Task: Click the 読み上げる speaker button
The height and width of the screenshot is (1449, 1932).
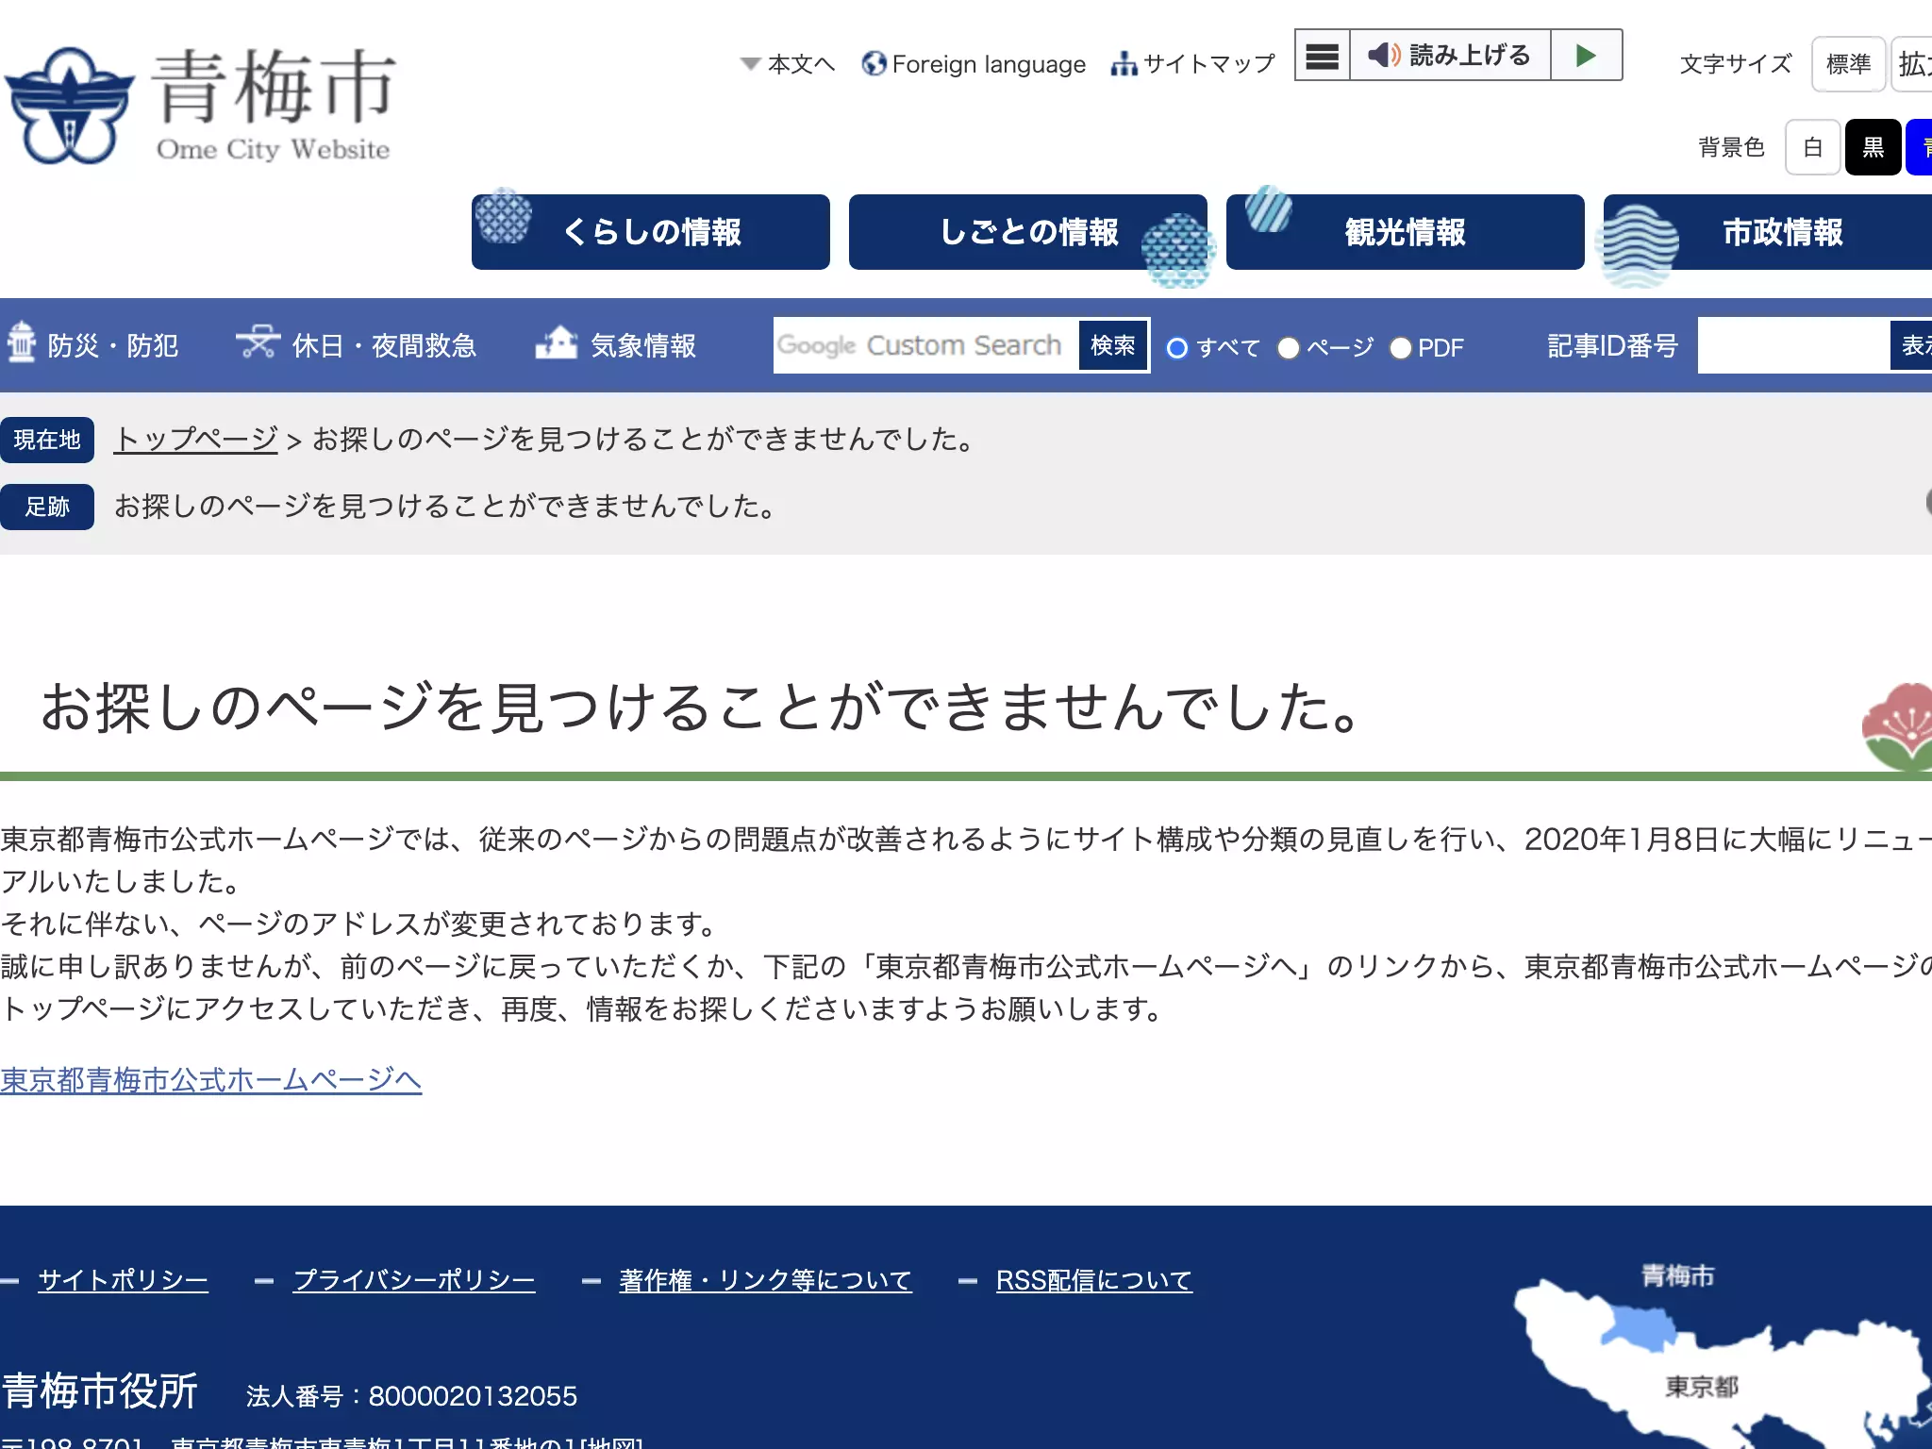Action: (x=1450, y=55)
